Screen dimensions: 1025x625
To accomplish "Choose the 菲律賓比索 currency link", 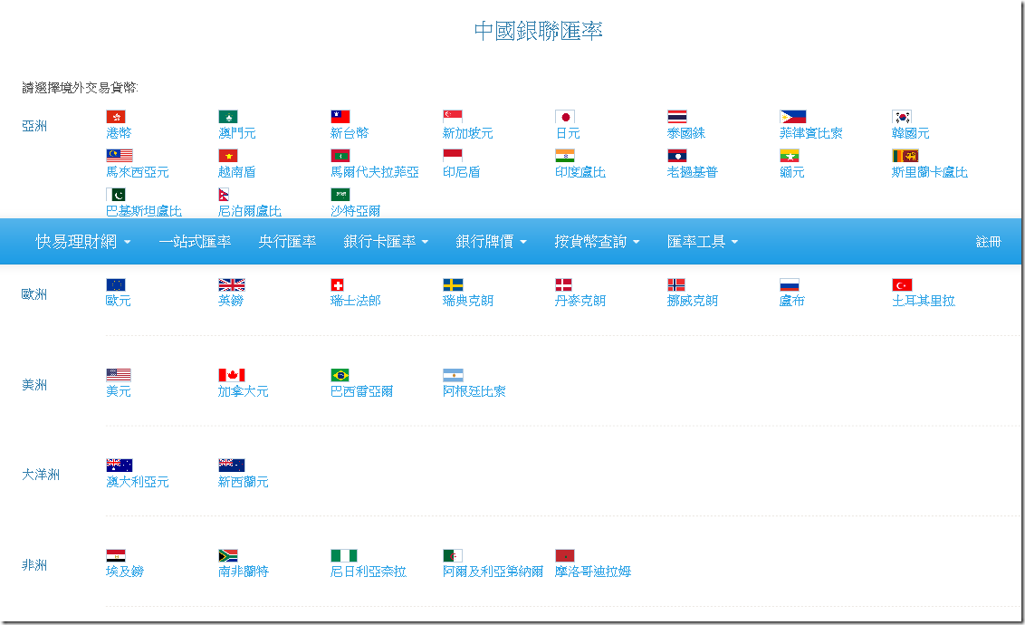I will tap(811, 133).
